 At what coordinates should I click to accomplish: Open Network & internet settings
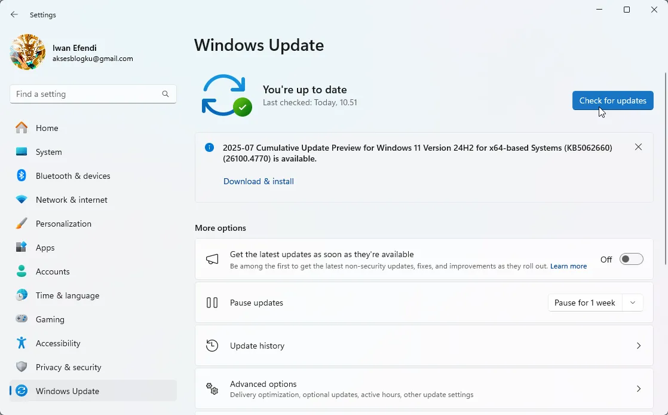coord(71,200)
